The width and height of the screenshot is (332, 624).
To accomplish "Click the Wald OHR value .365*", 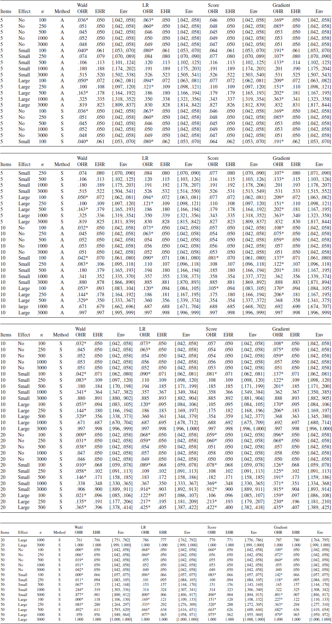I will point(81,507).
